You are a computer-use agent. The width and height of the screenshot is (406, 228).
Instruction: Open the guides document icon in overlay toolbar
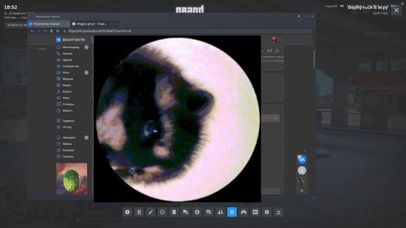coord(174,212)
